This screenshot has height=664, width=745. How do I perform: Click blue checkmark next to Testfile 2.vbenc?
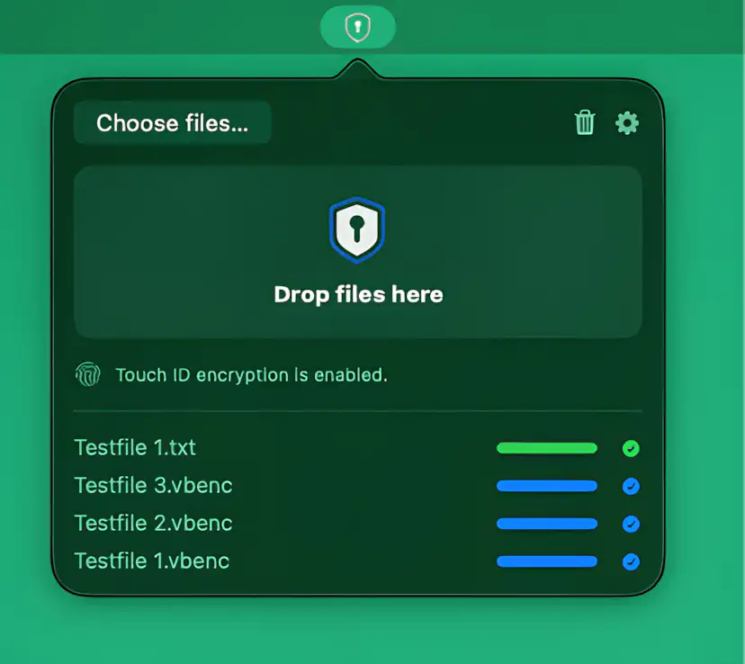click(x=631, y=524)
